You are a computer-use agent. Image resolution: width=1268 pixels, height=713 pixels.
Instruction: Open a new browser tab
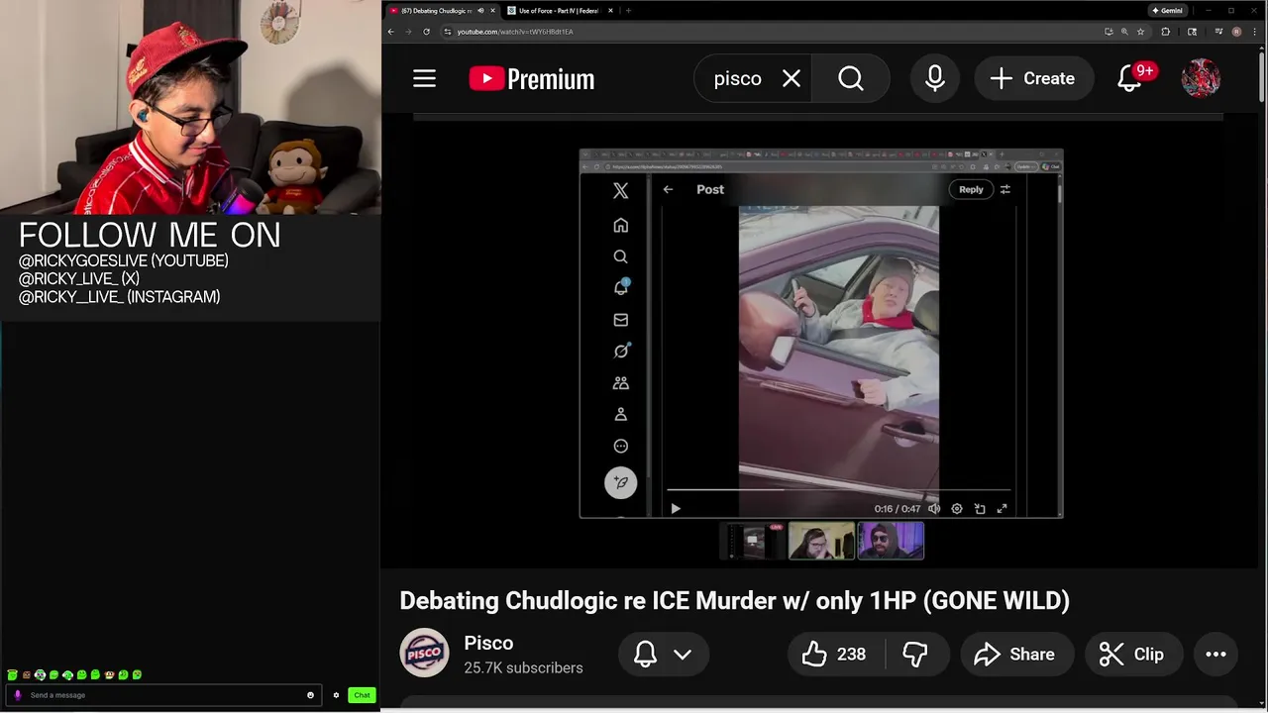[x=628, y=11]
